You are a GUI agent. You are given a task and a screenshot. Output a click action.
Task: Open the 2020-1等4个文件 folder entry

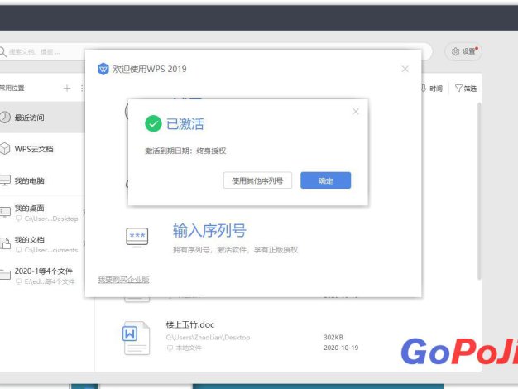pyautogui.click(x=42, y=276)
